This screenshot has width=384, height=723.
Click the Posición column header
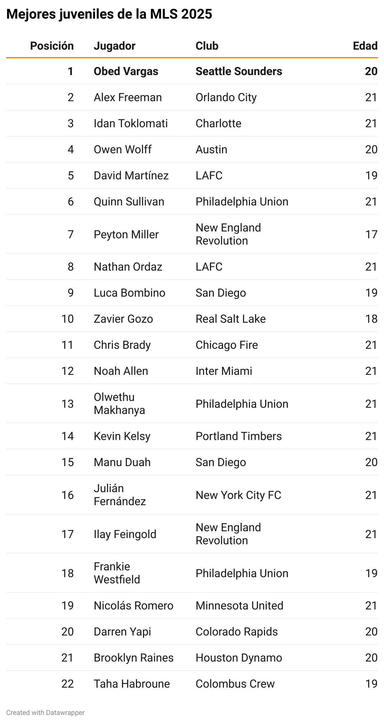pyautogui.click(x=52, y=46)
